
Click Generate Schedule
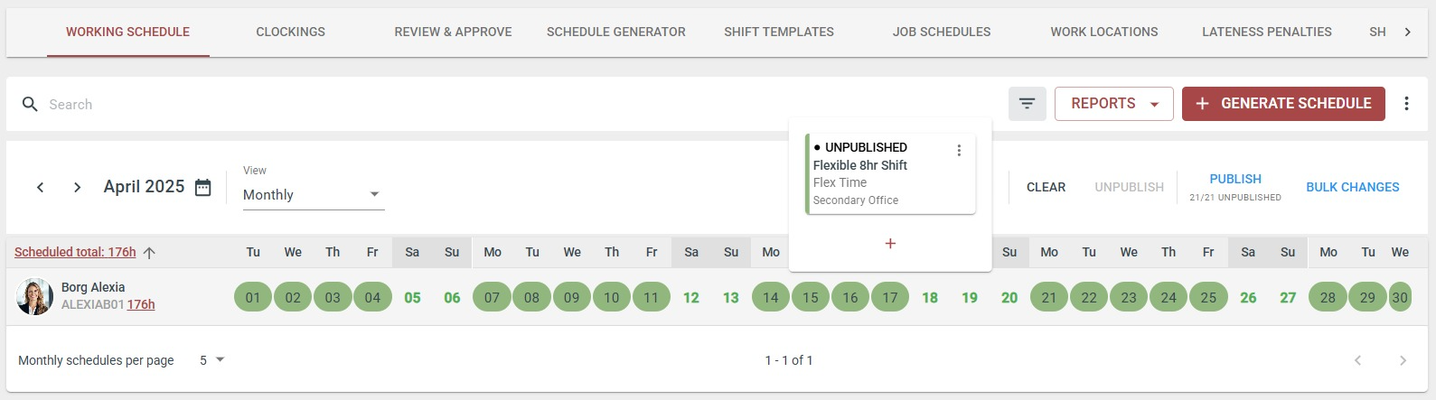[1283, 104]
